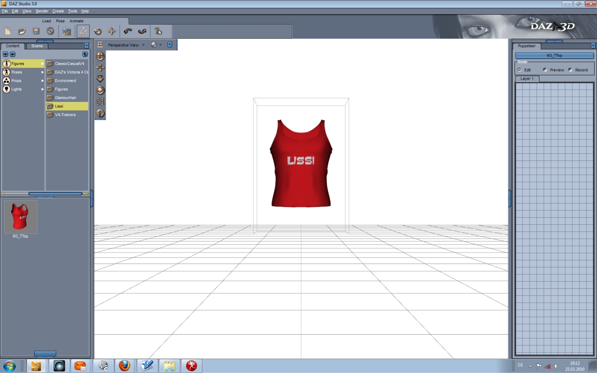Activate the What's This help tool
This screenshot has height=373, width=597.
(x=158, y=31)
